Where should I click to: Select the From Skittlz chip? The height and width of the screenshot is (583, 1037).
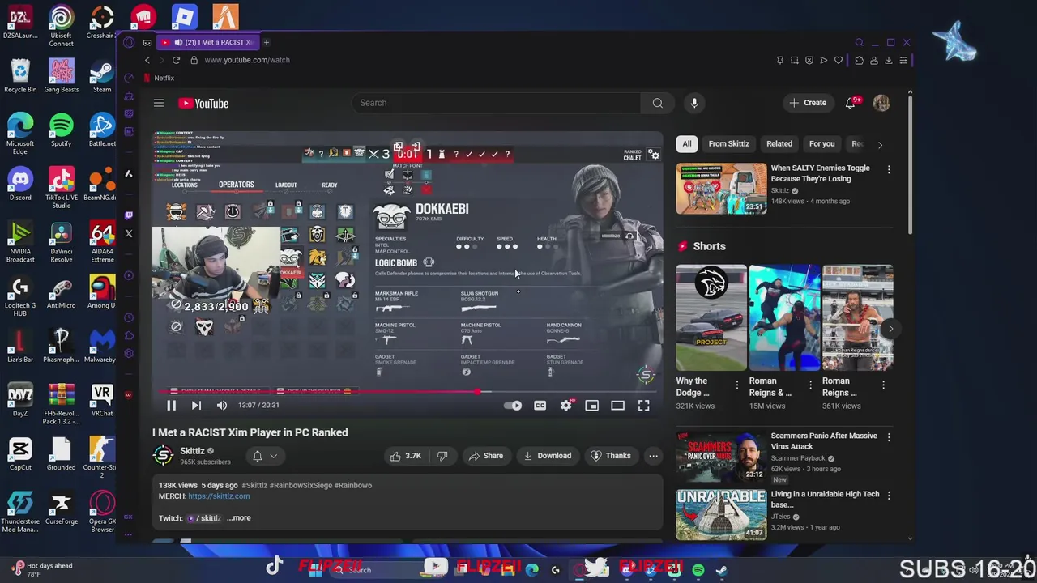tap(728, 143)
